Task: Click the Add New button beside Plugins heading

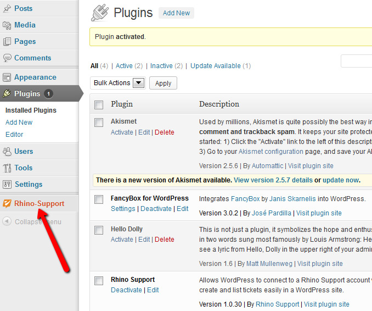Action: point(176,13)
